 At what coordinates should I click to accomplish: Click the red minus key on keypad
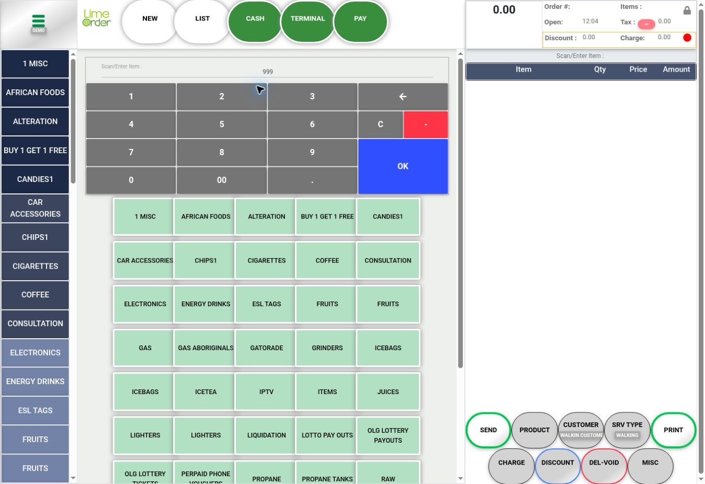click(x=426, y=124)
